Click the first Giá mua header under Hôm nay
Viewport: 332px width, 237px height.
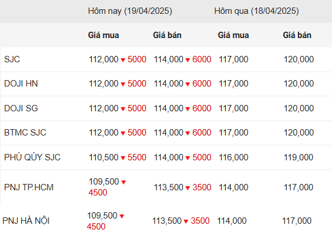[103, 35]
